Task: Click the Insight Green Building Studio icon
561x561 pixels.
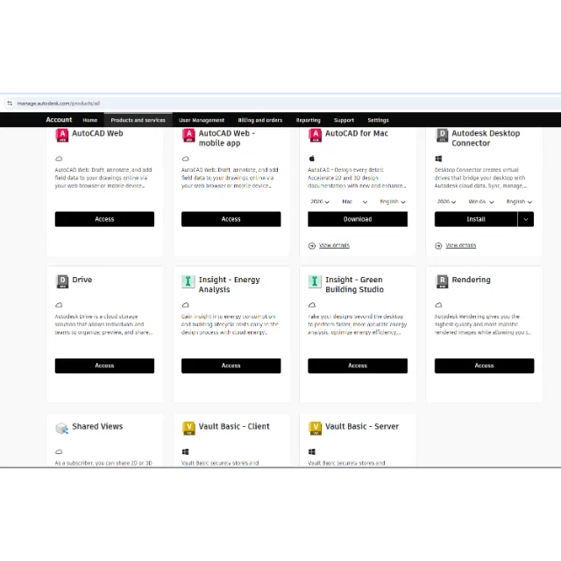Action: (315, 281)
